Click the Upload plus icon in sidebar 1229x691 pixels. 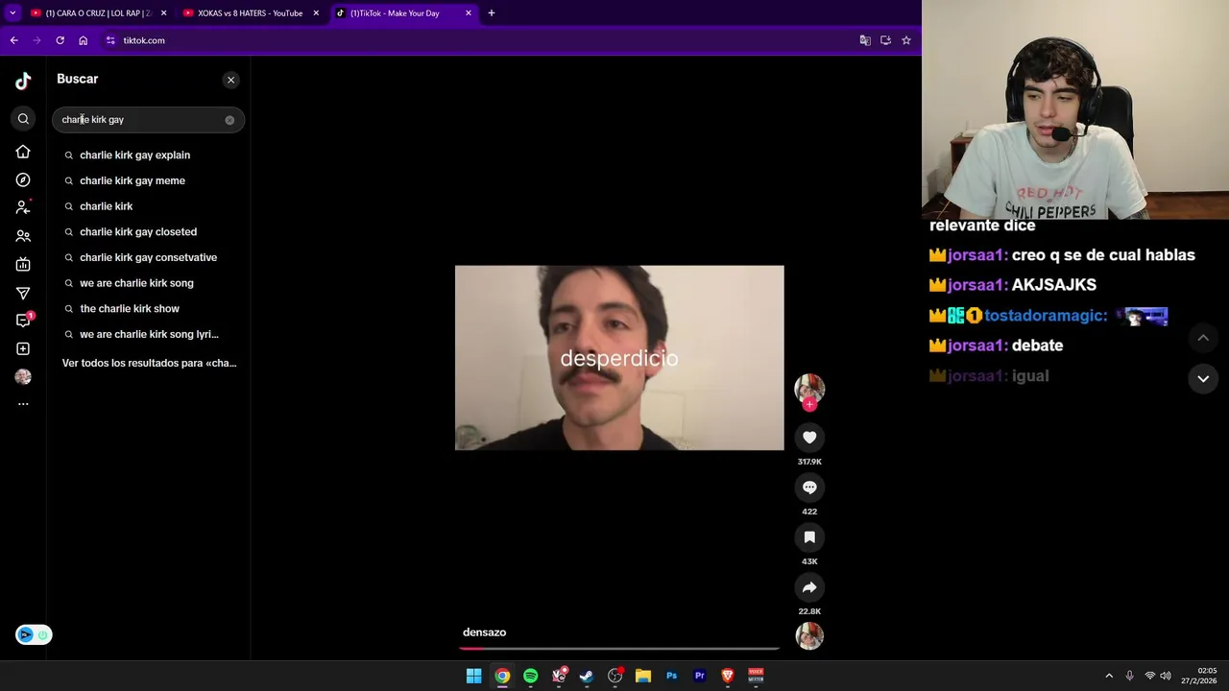[23, 348]
